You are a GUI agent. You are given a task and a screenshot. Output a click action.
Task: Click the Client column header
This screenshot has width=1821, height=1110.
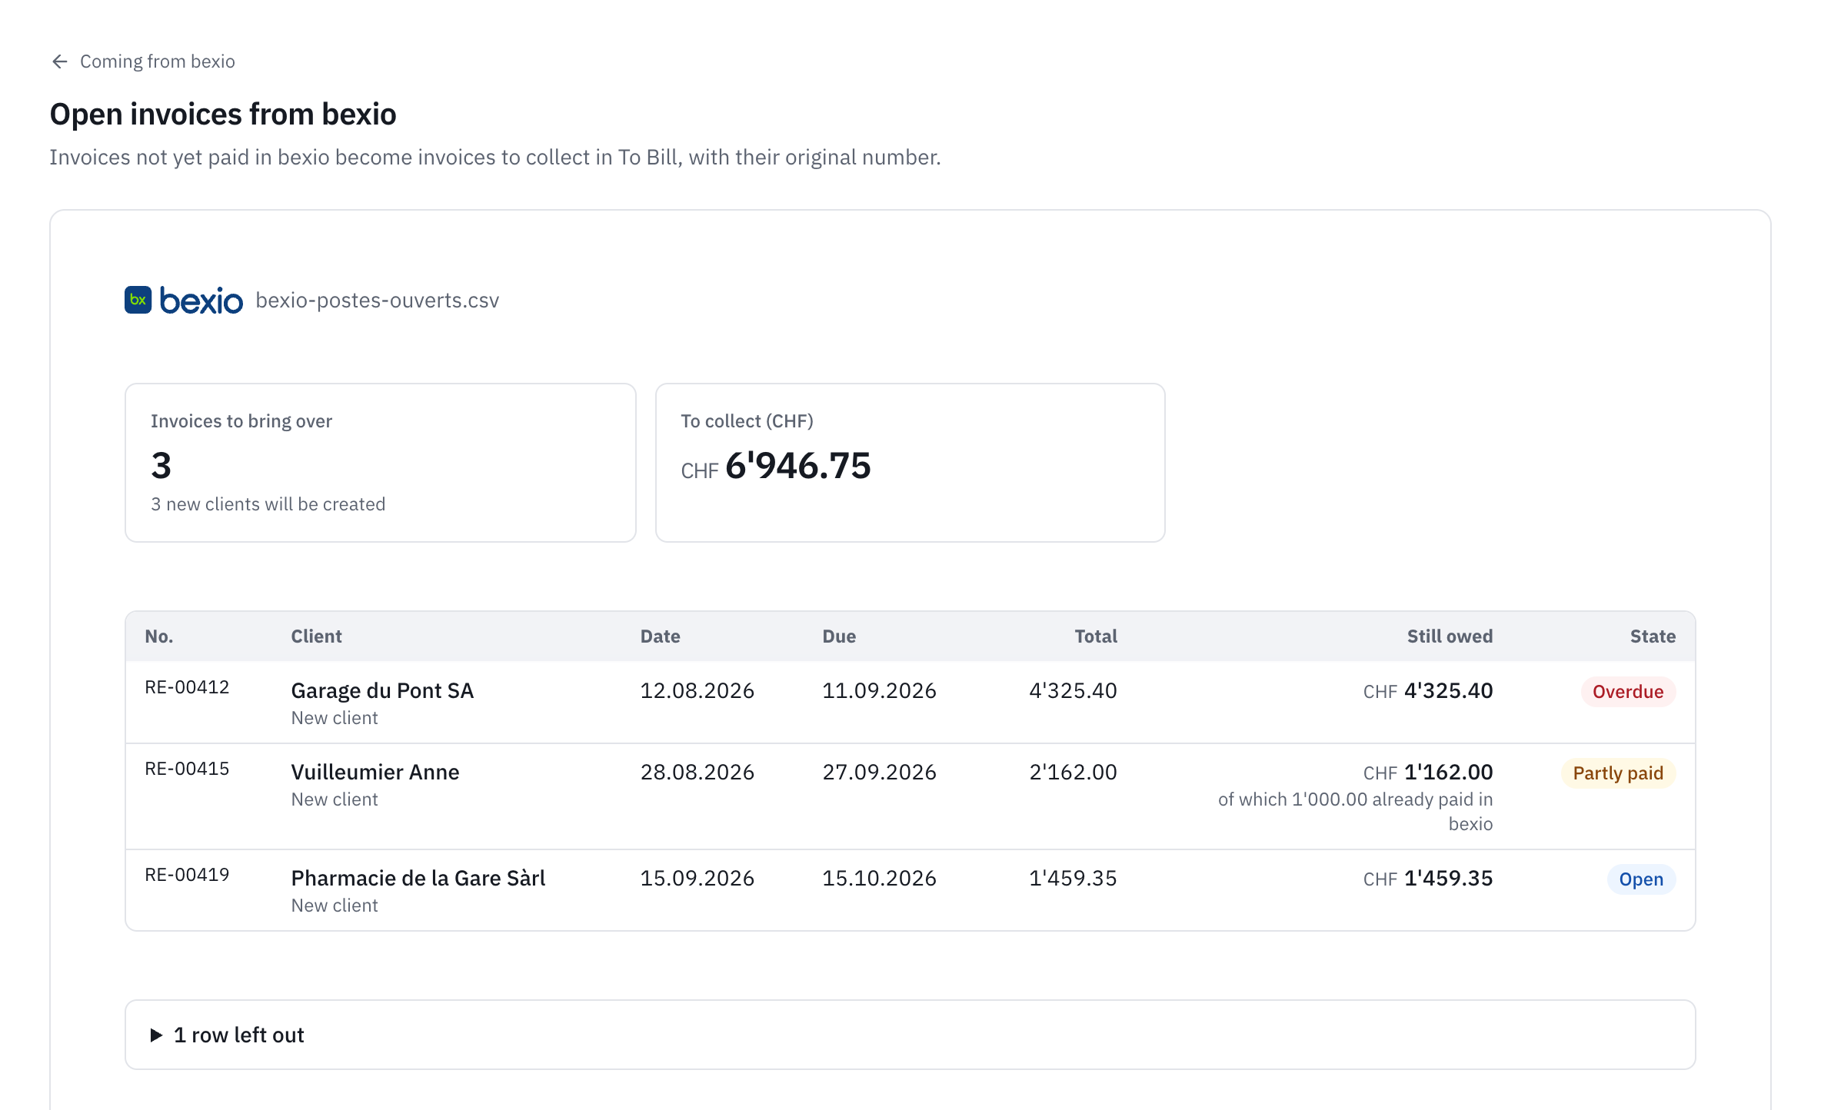[316, 636]
